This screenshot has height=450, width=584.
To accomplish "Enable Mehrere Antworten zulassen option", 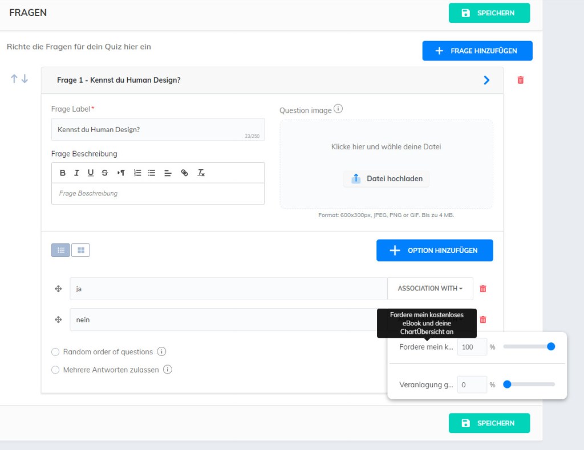I will pyautogui.click(x=55, y=370).
